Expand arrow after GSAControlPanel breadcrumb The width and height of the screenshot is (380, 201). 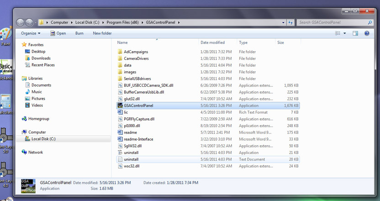click(x=179, y=22)
